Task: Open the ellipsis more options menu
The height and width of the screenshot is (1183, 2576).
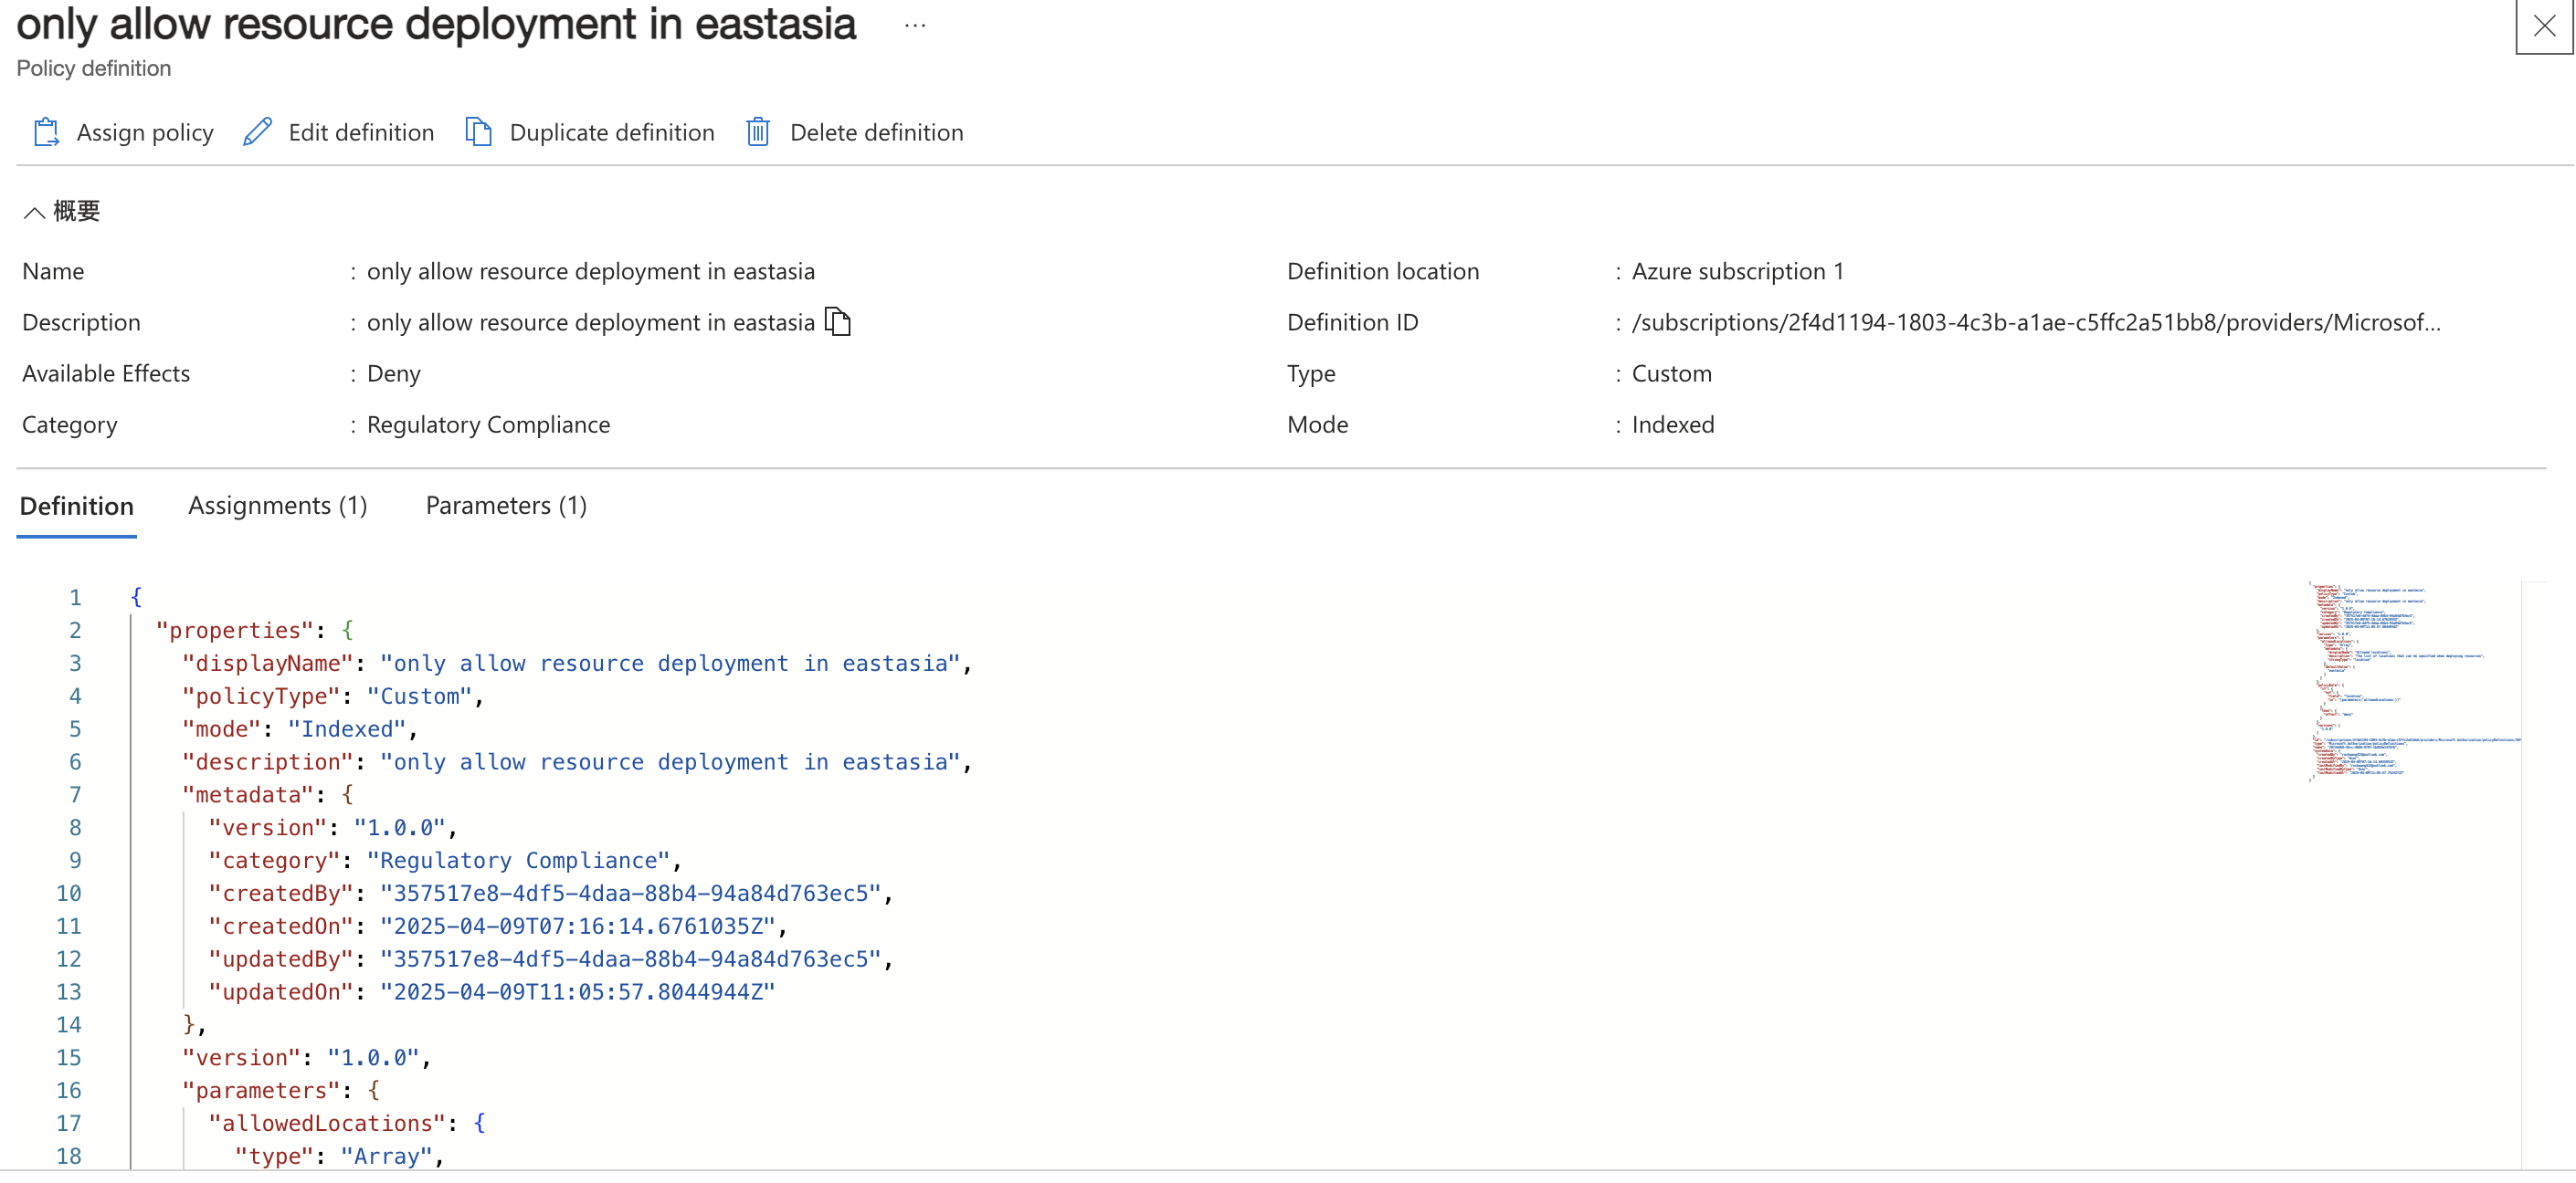Action: (914, 26)
